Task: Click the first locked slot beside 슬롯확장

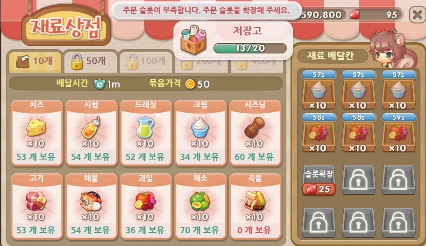Action: point(358,180)
